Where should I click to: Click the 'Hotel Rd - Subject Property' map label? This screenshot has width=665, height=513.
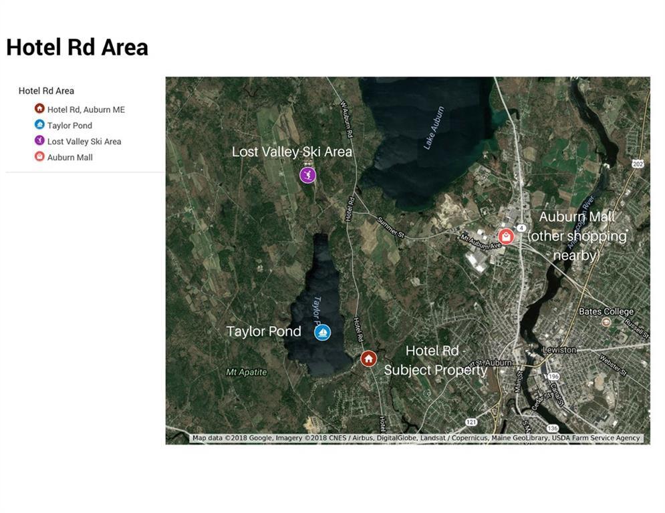pos(436,361)
